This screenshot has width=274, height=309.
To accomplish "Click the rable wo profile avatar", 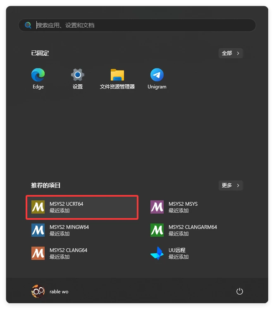I will click(38, 292).
